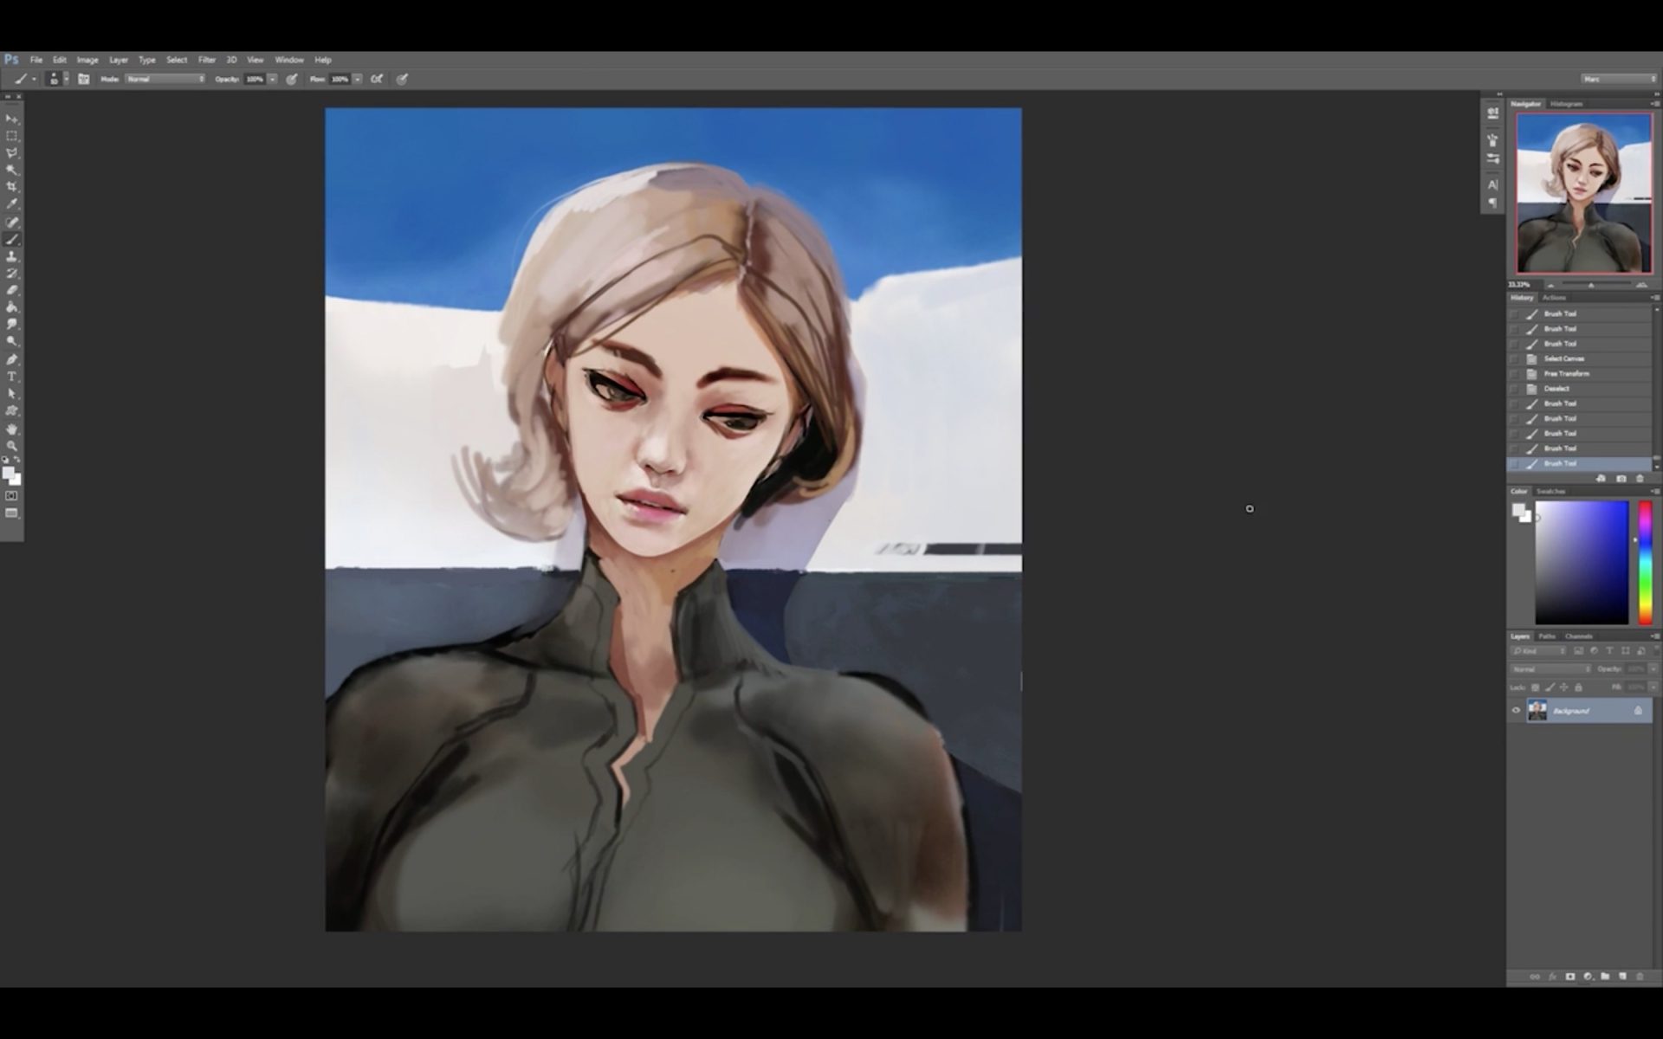Viewport: 1663px width, 1039px height.
Task: Open layer blend mode Normal dropdown
Action: [x=1551, y=669]
